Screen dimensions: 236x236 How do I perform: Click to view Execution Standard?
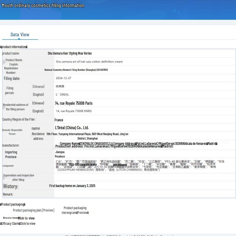(27, 218)
